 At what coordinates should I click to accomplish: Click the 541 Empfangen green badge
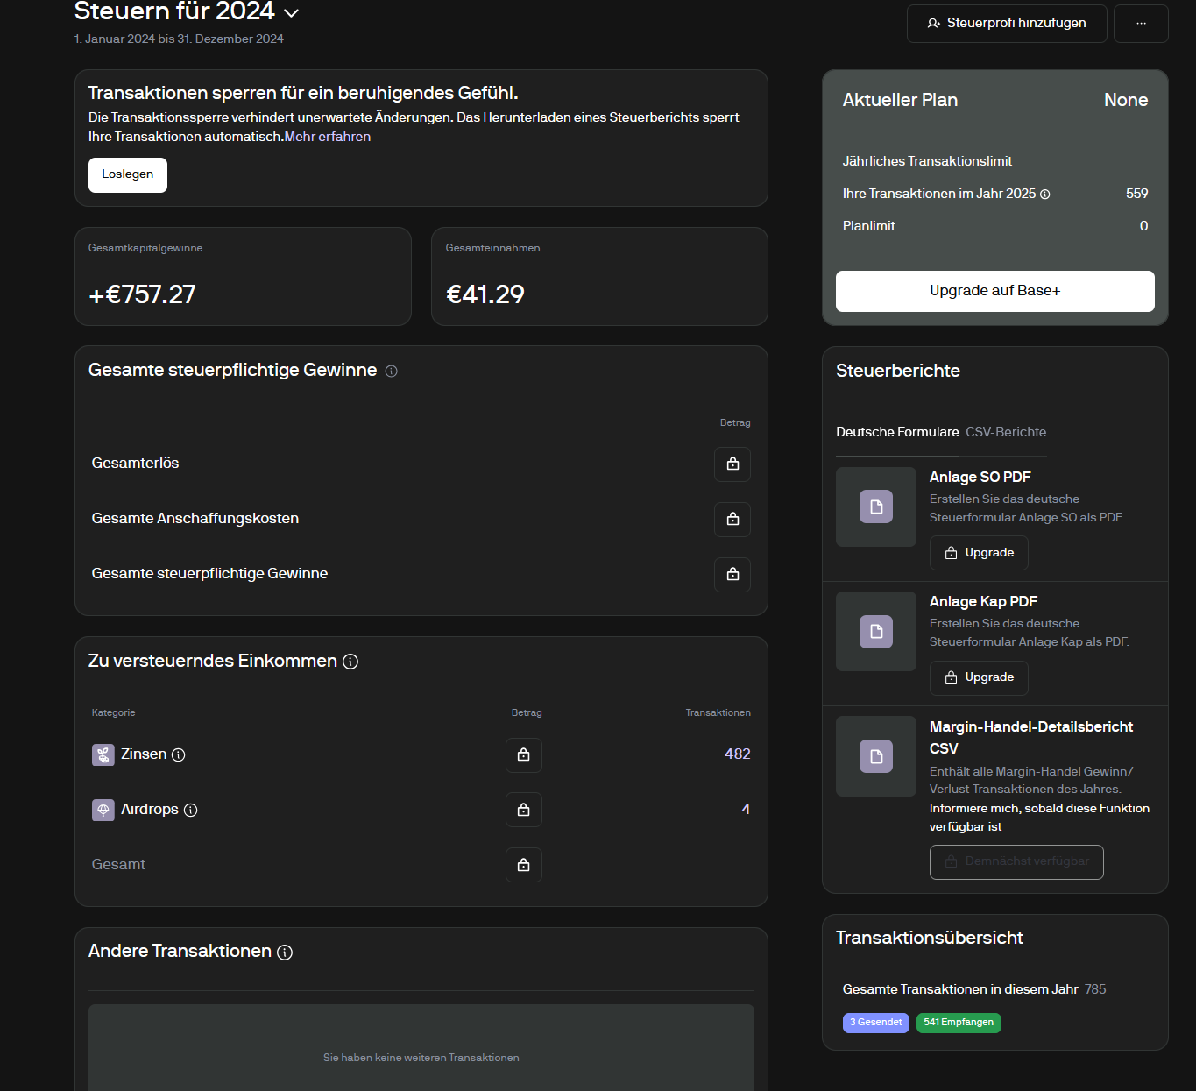[x=959, y=1023]
